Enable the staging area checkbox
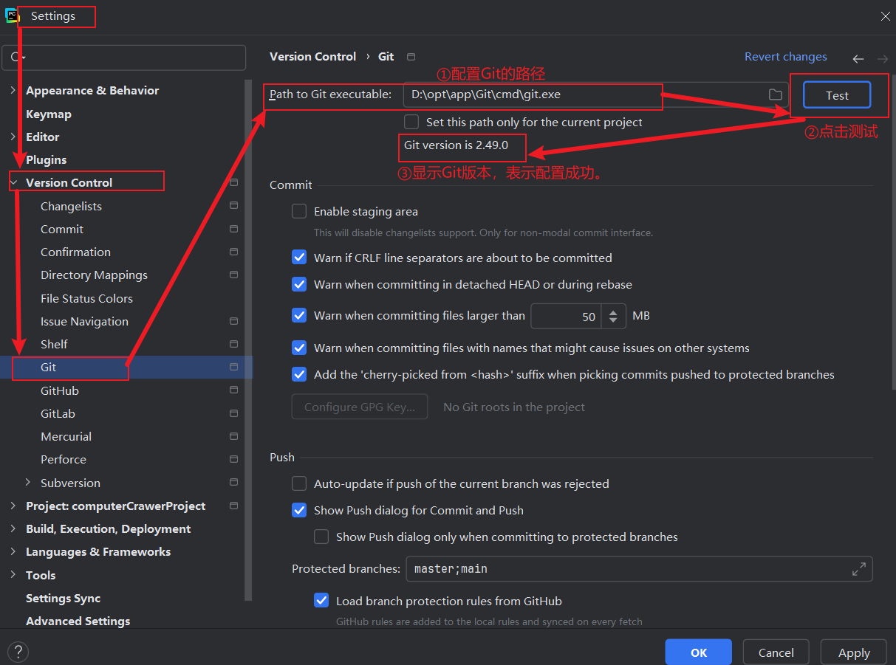This screenshot has height=665, width=896. click(x=299, y=211)
